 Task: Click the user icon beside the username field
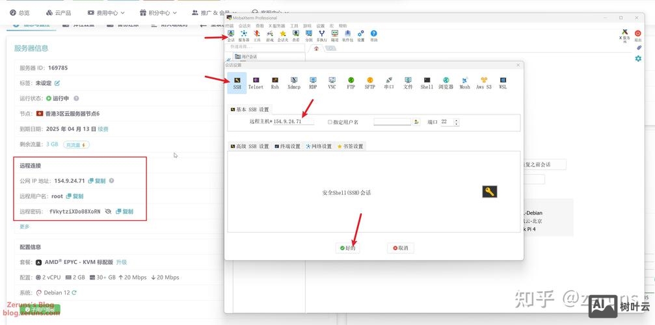[x=416, y=122]
